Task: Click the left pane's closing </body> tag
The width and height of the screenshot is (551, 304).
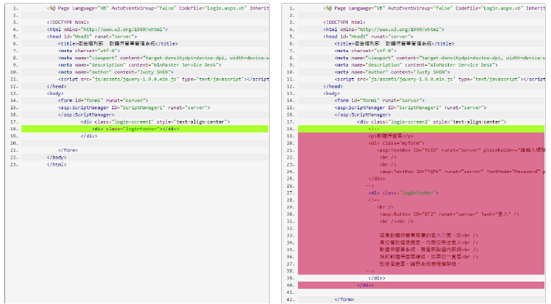Action: [x=57, y=158]
